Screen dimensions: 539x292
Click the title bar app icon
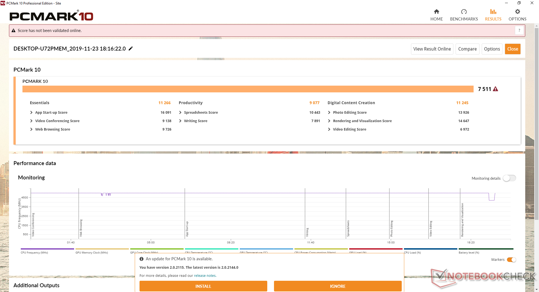(3, 3)
